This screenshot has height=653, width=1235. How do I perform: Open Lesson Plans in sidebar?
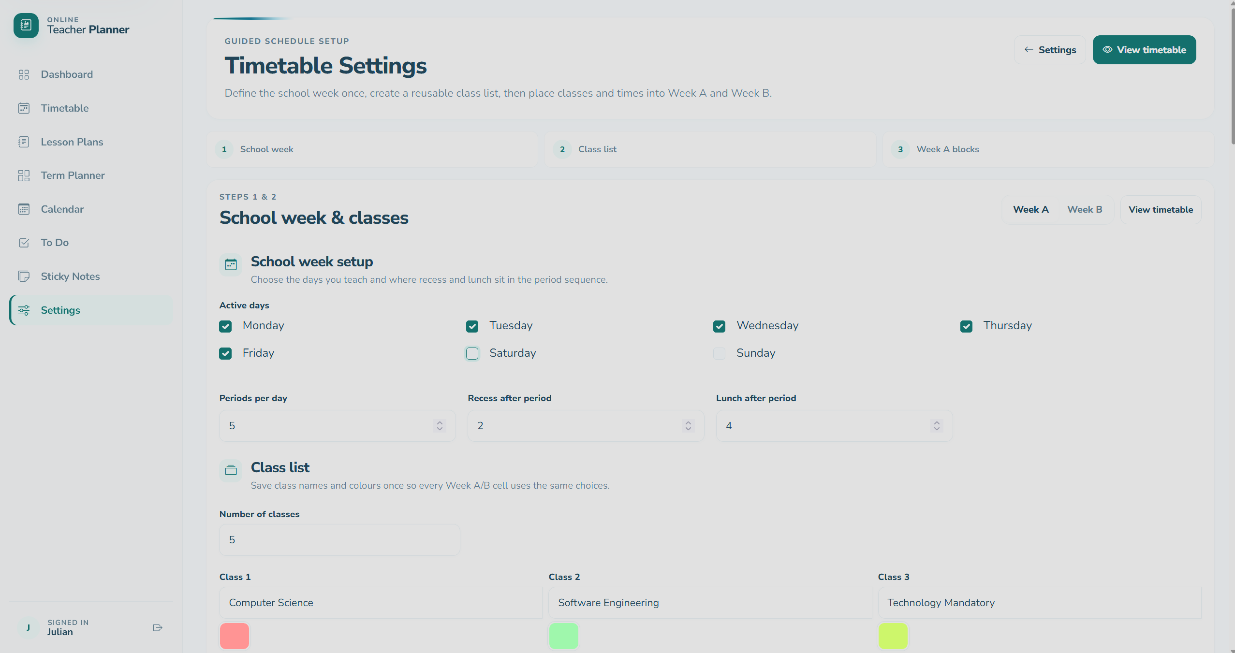(x=91, y=142)
